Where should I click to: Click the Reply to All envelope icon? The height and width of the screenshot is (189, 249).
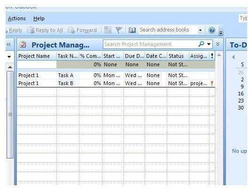(31, 30)
